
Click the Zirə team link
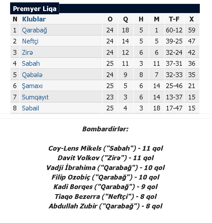[x=27, y=52]
